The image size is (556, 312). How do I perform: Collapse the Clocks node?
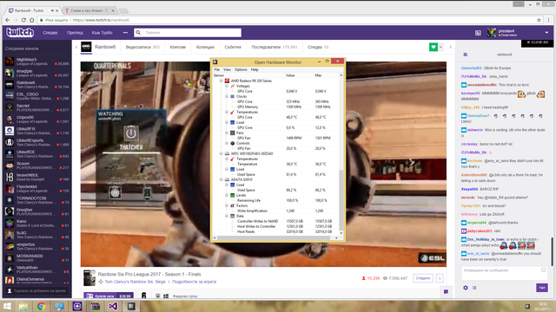pos(227,96)
